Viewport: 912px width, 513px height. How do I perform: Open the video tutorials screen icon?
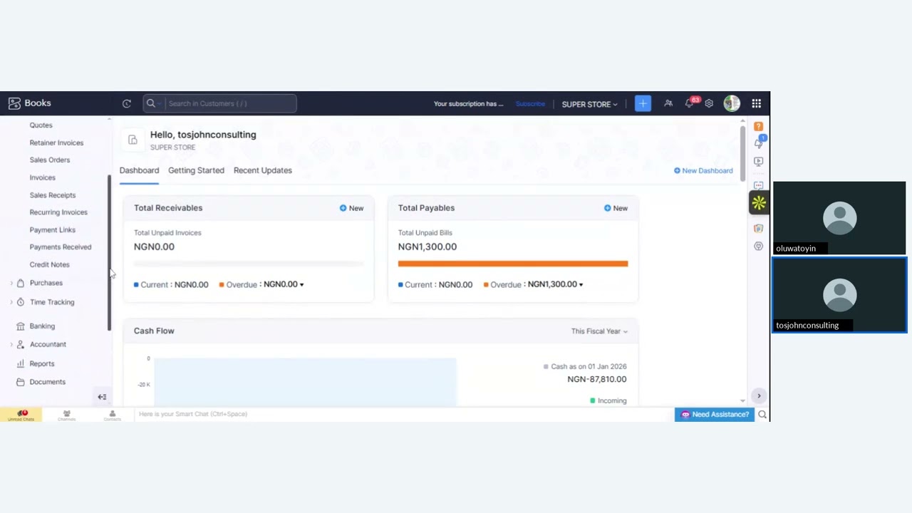click(758, 162)
